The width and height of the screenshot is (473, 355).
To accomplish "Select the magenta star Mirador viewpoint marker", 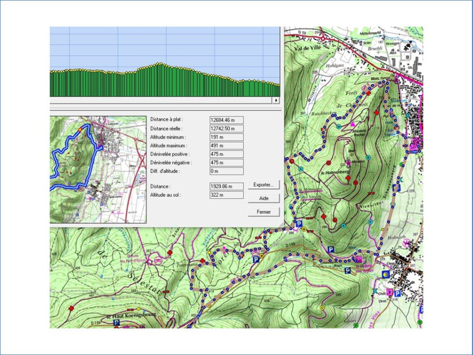I will tap(348, 164).
